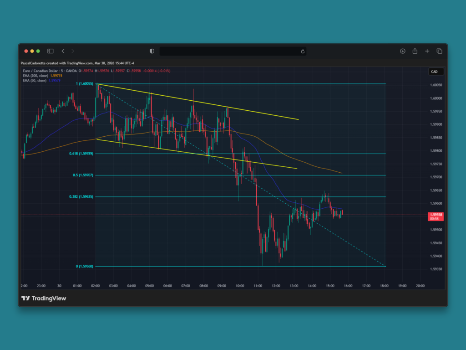Open a new tab with the plus icon
466x350 pixels.
[427, 51]
